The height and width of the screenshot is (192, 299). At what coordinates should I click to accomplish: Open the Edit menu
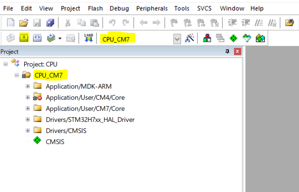pyautogui.click(x=26, y=8)
